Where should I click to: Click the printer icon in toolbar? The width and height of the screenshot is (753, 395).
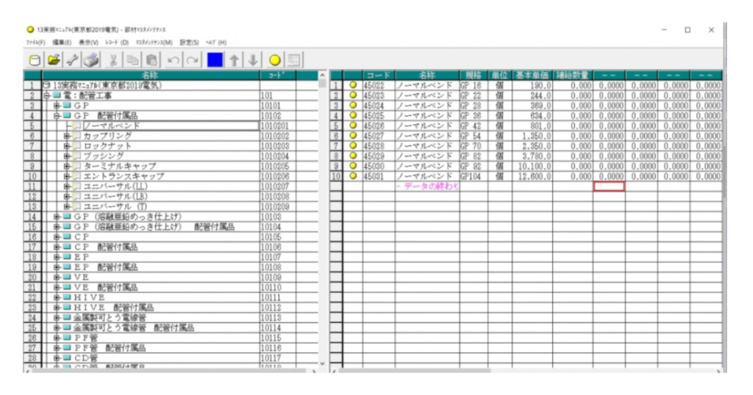click(x=90, y=59)
